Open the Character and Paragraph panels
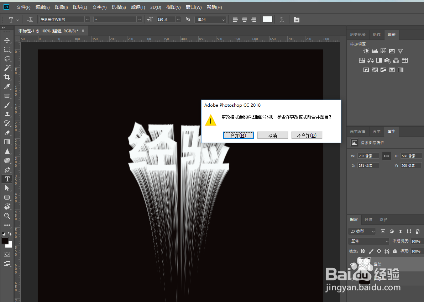 (x=296, y=20)
